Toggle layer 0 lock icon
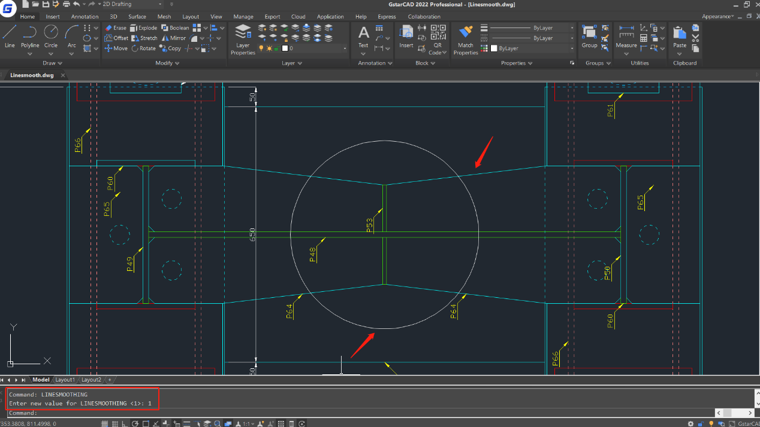760x427 pixels. [277, 48]
